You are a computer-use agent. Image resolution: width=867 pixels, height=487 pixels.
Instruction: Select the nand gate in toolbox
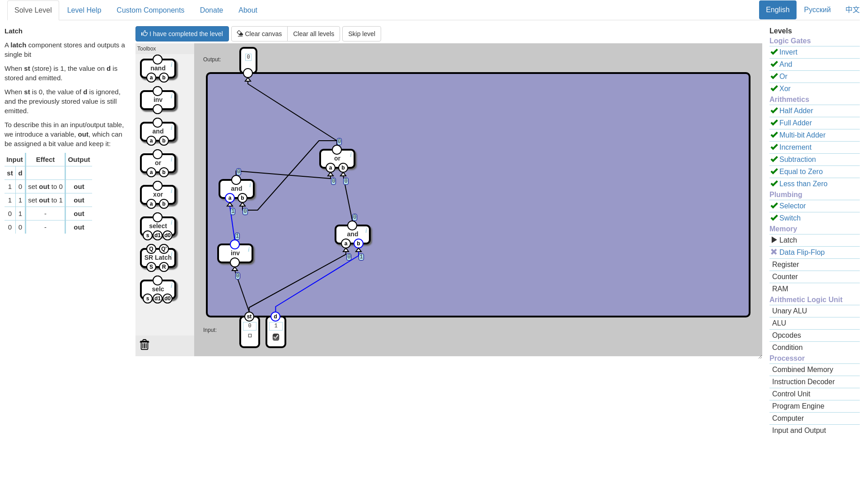coord(158,69)
